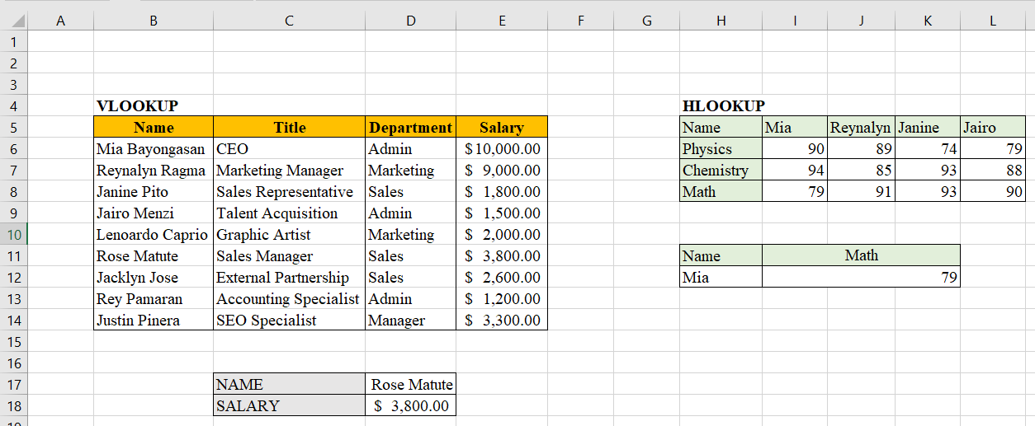Image resolution: width=1035 pixels, height=426 pixels.
Task: Select column H header
Action: point(721,21)
